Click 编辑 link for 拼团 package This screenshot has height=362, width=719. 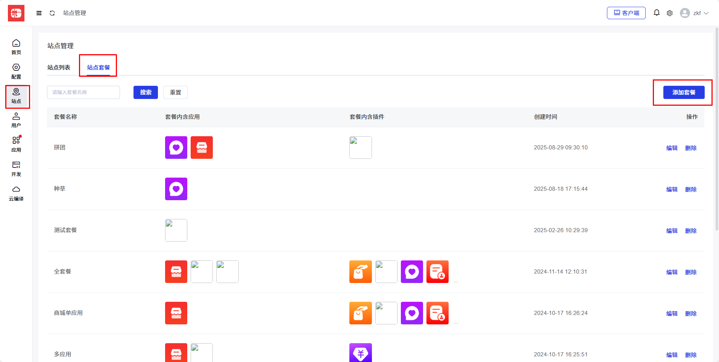[x=672, y=148]
